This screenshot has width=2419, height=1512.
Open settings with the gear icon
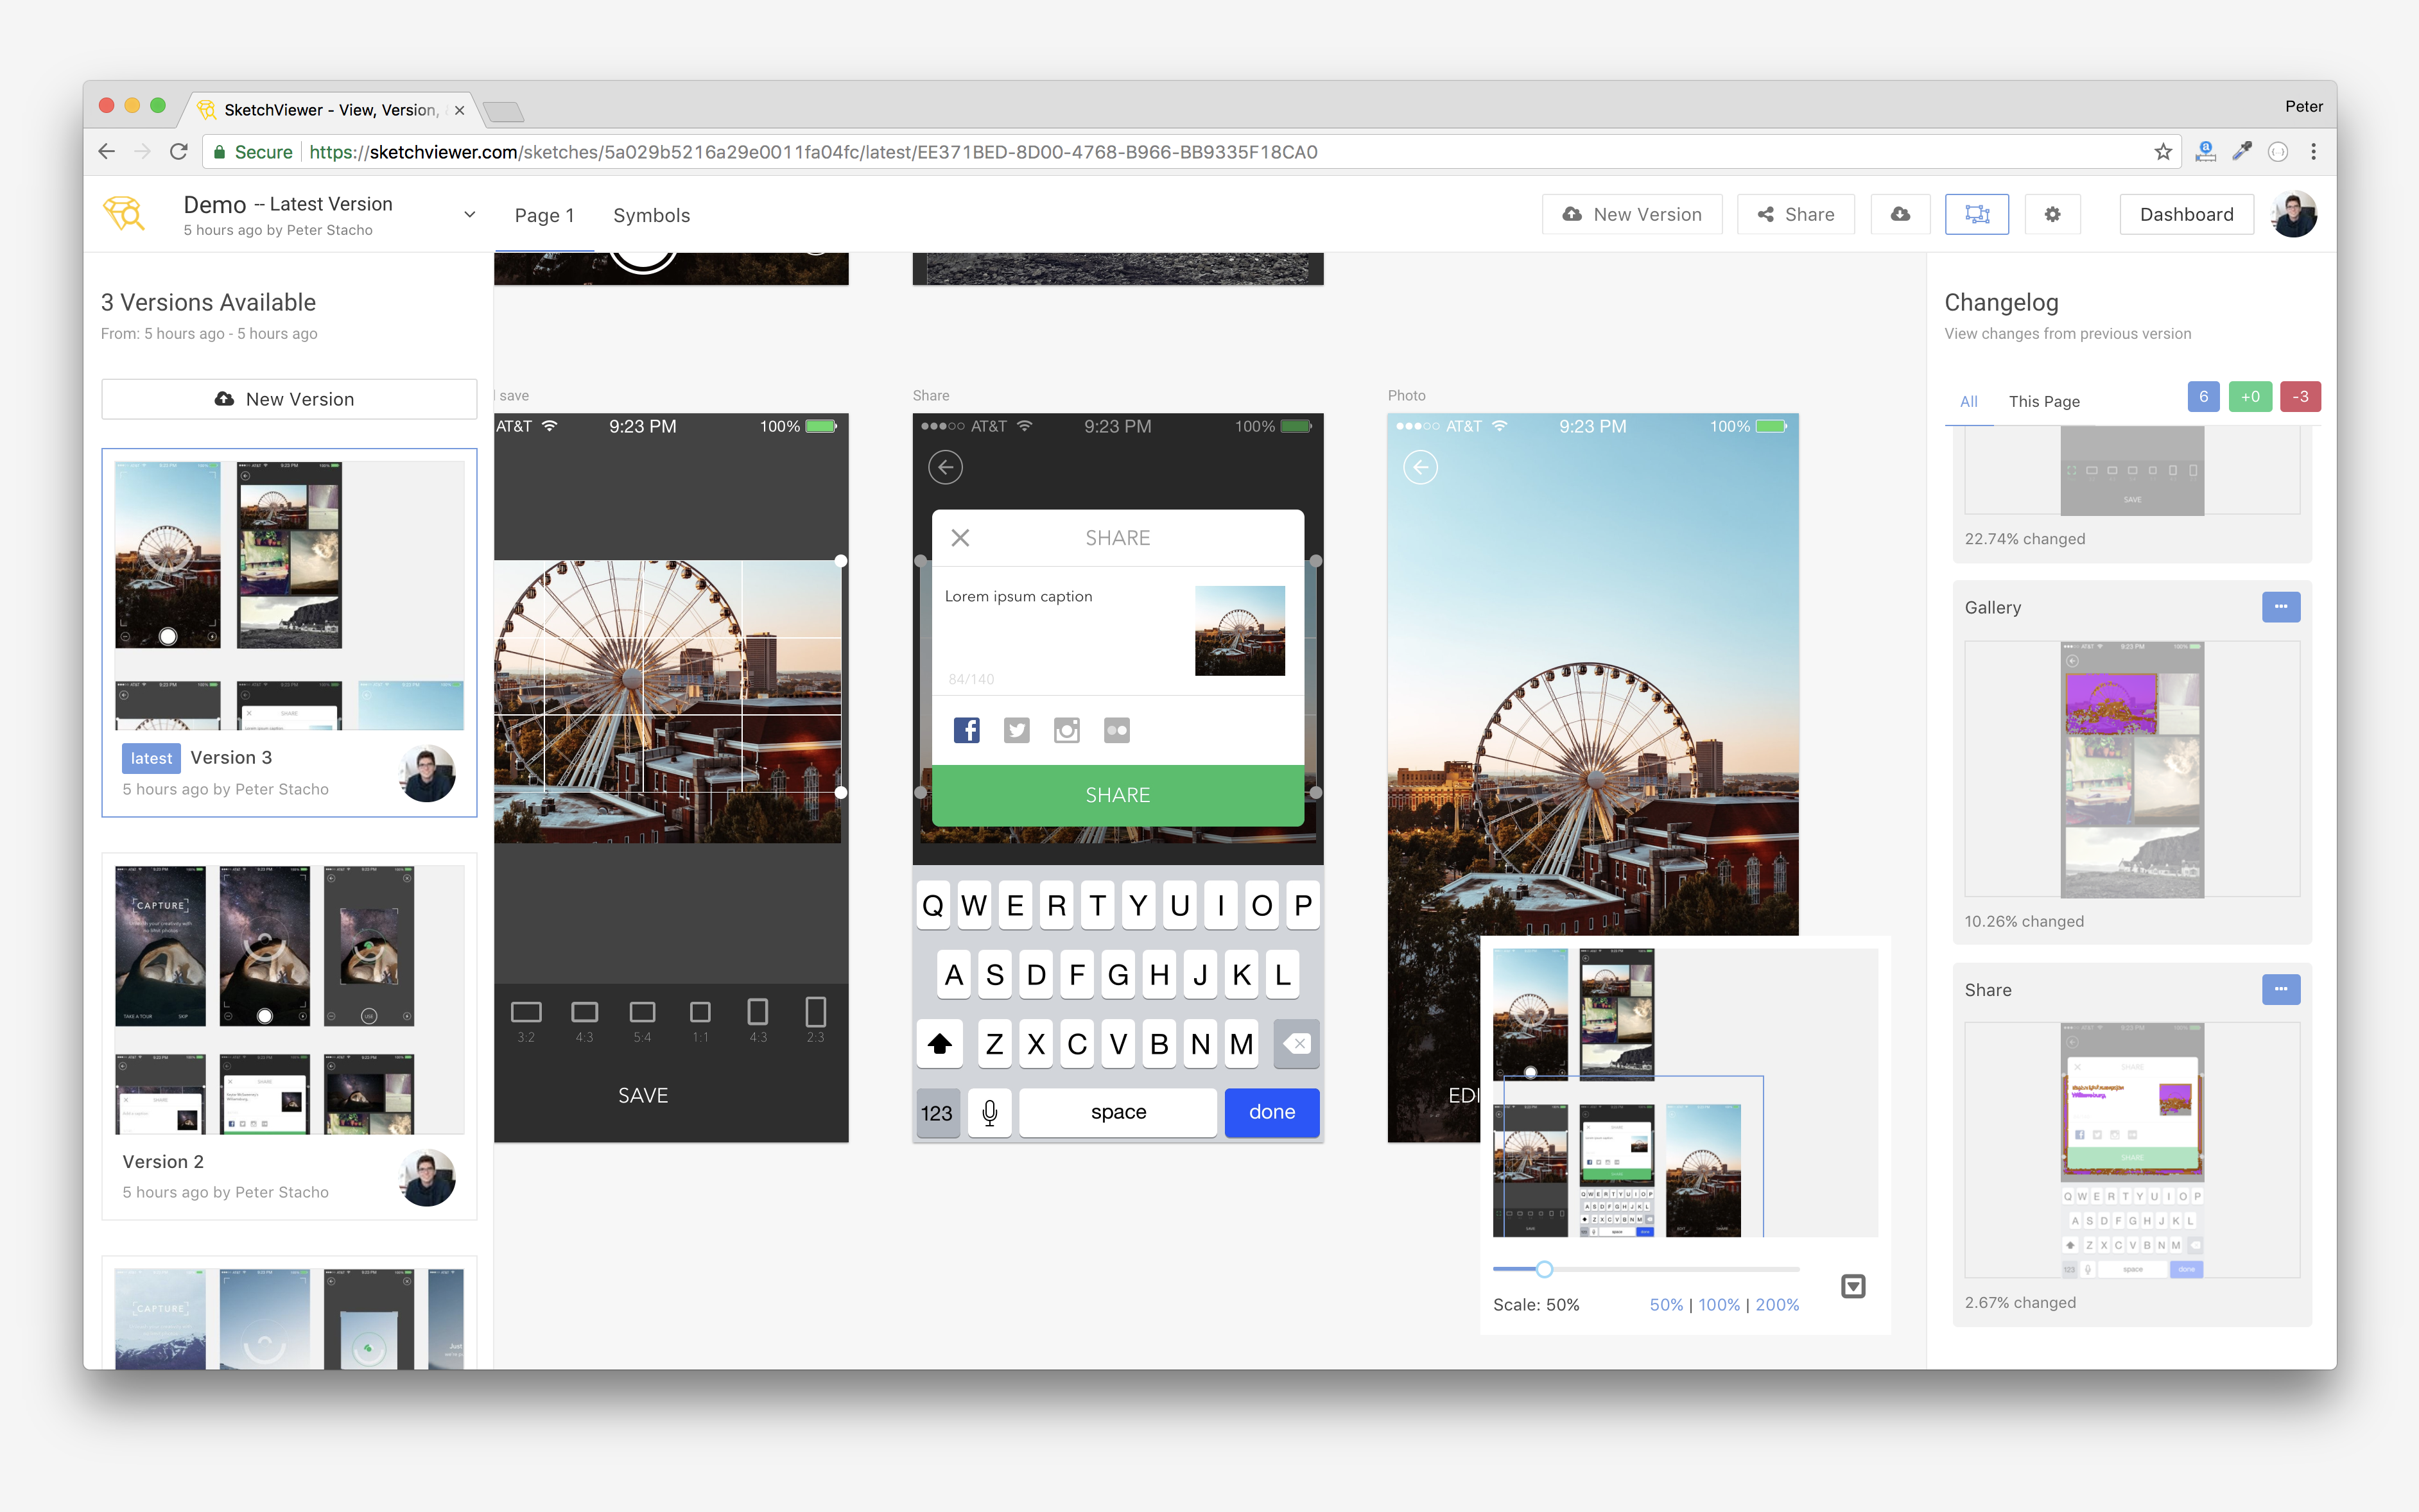click(2053, 214)
